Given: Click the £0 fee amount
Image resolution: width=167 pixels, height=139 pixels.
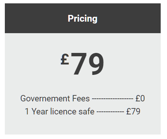Looking at the screenshot, I should pyautogui.click(x=140, y=98).
